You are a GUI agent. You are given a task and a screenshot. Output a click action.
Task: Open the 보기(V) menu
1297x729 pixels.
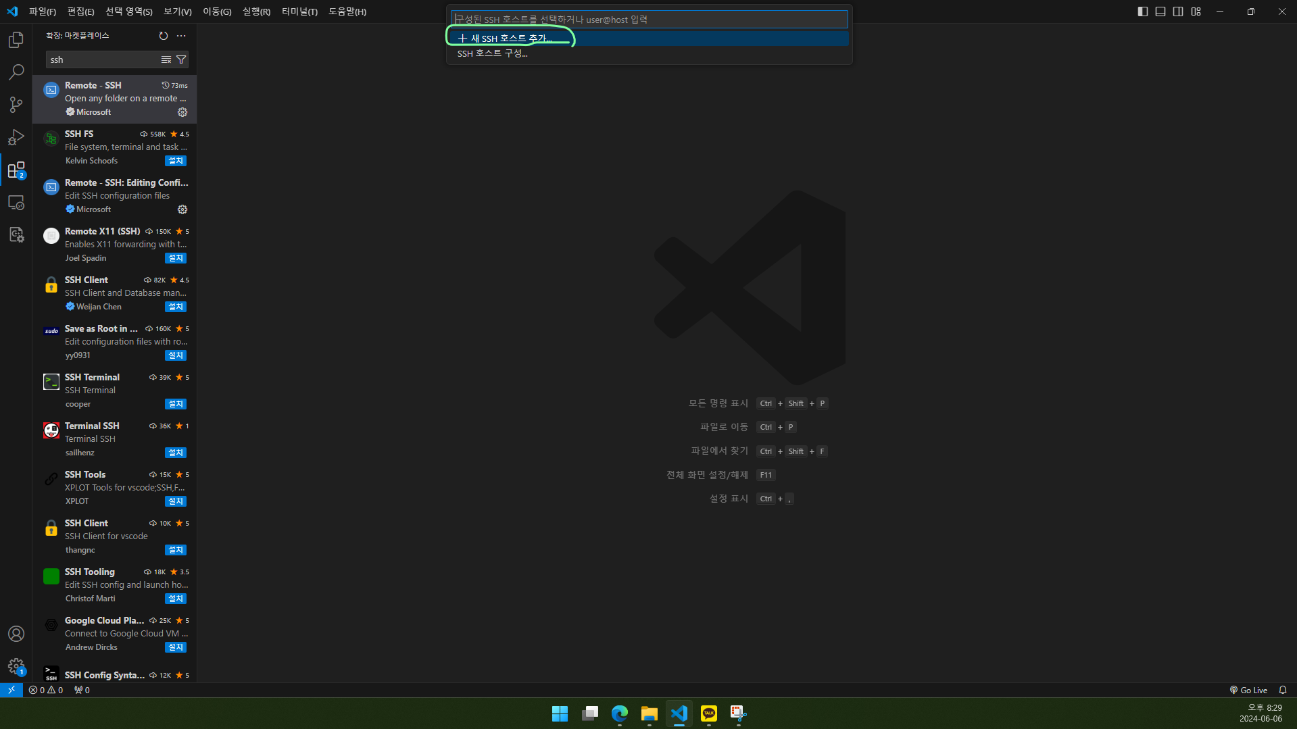(178, 11)
